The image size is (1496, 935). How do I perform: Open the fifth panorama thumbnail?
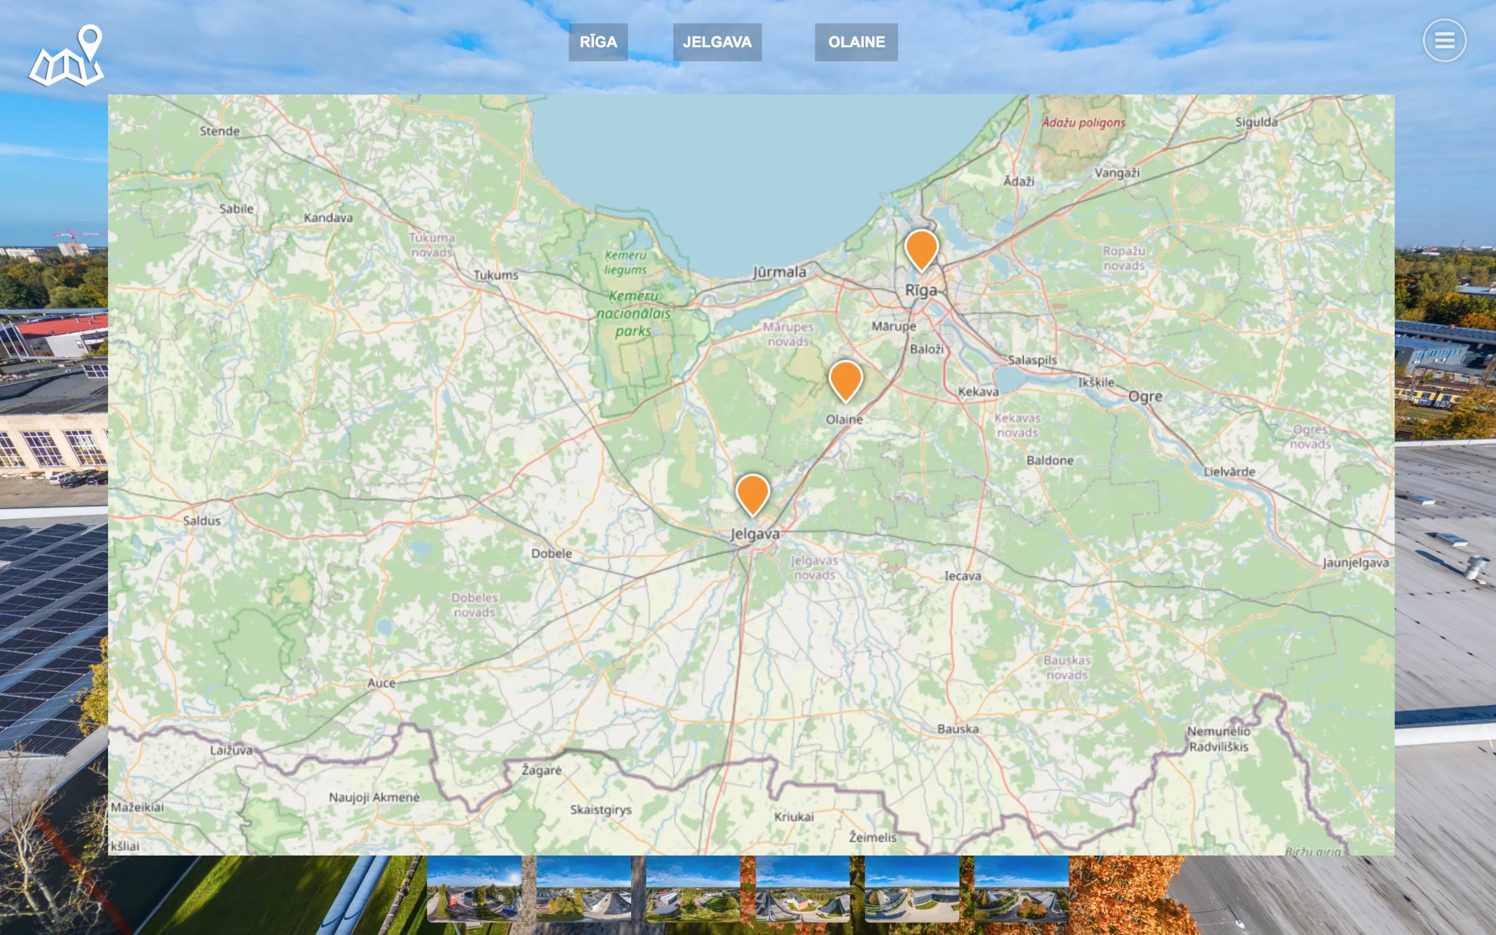click(x=912, y=888)
